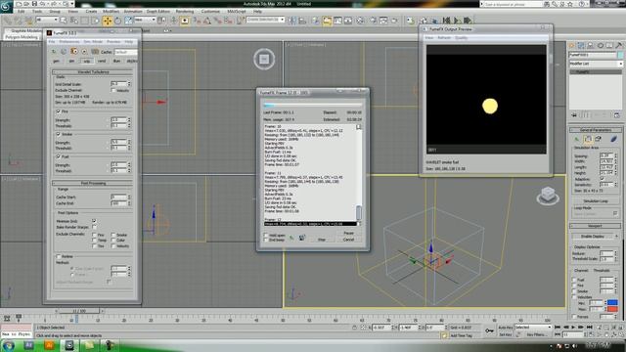Toggle the Fire checkbox in Wavelet Turbulence

(x=59, y=111)
